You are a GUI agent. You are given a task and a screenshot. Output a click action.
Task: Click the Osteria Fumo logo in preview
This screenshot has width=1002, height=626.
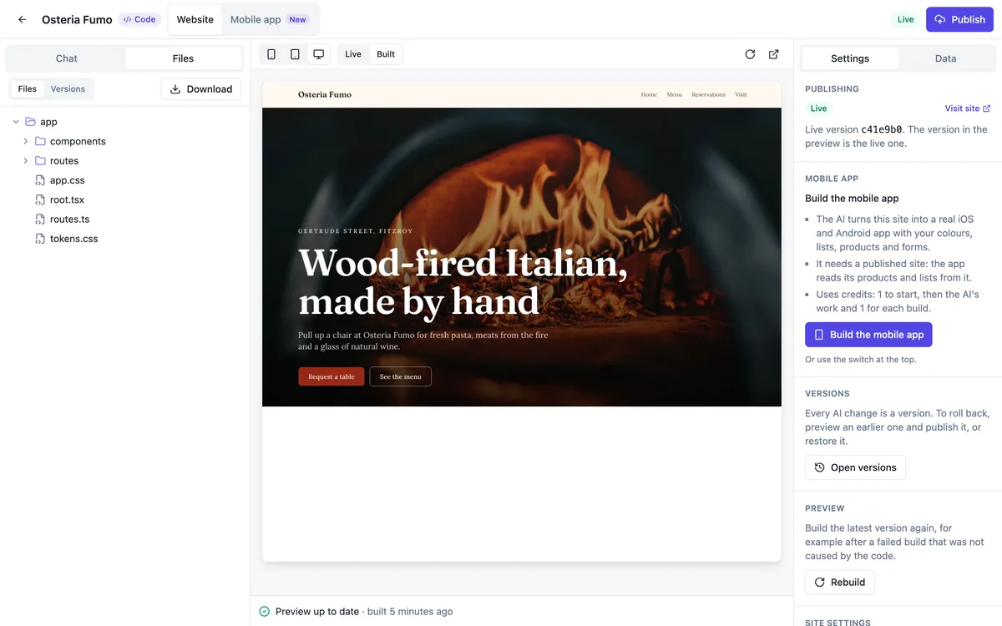point(325,94)
